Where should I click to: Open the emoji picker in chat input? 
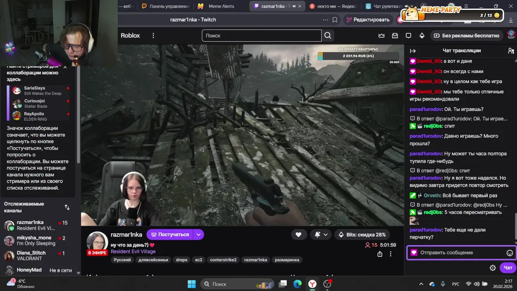[510, 253]
